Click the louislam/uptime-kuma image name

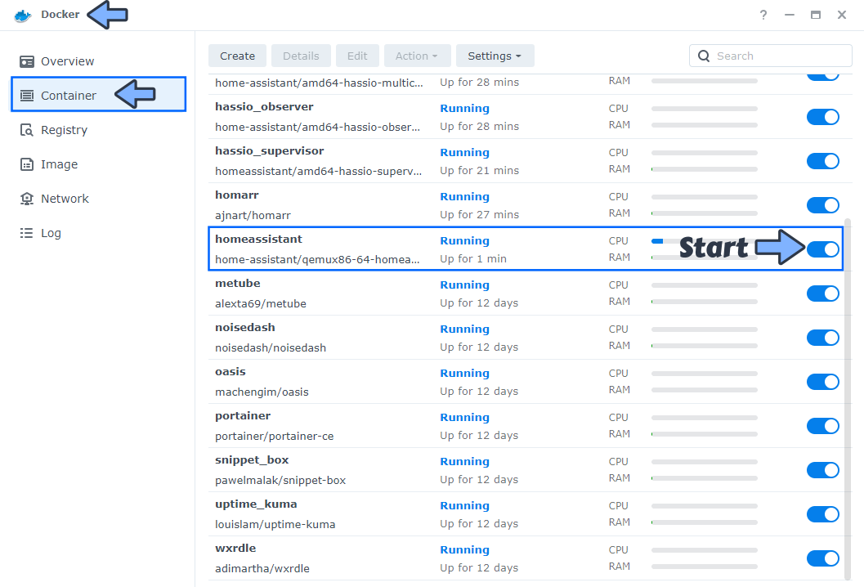pos(275,524)
